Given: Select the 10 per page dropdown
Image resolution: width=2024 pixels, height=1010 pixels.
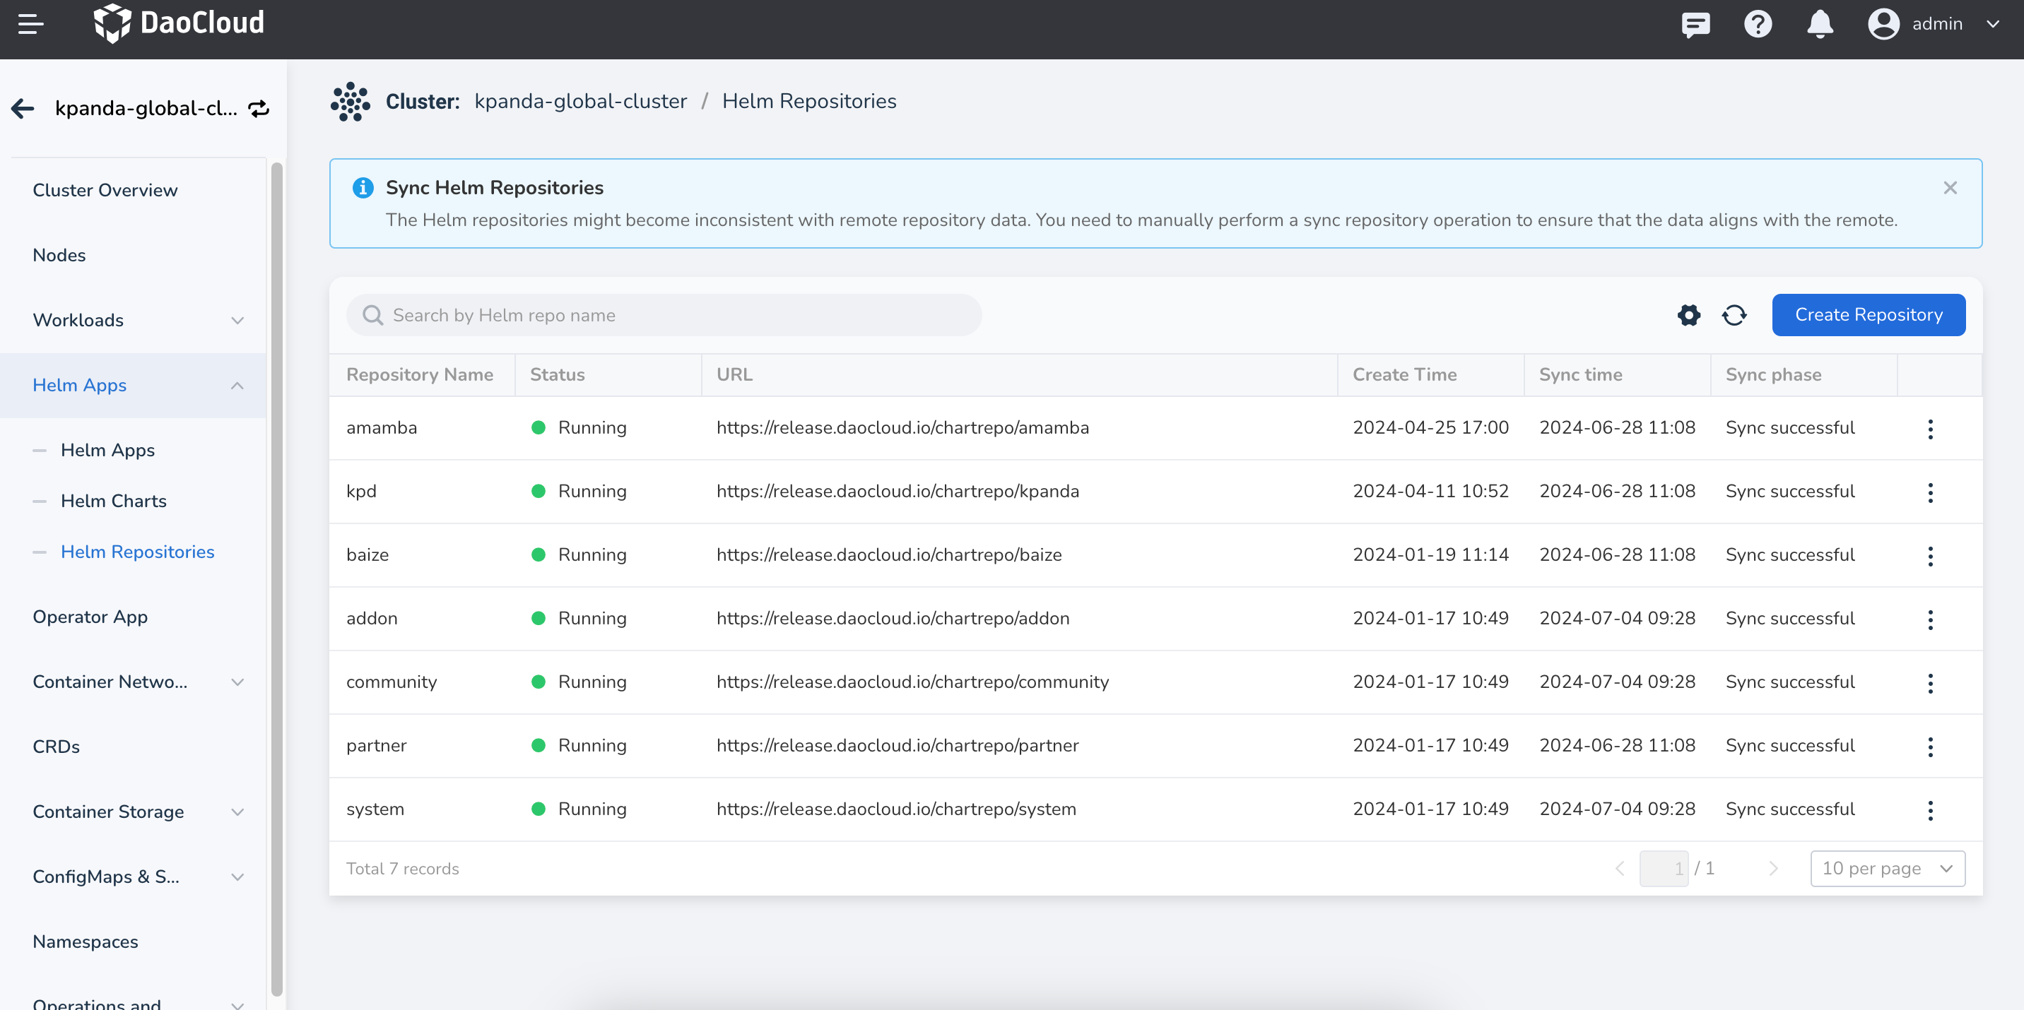Looking at the screenshot, I should click(x=1887, y=867).
